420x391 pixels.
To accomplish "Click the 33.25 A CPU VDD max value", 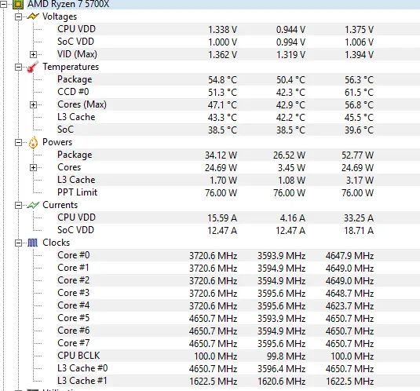I will (359, 218).
